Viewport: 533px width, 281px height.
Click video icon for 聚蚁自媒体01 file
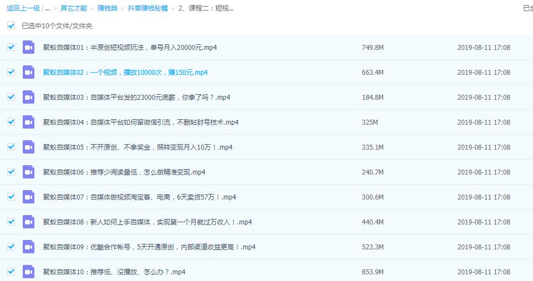[x=28, y=48]
